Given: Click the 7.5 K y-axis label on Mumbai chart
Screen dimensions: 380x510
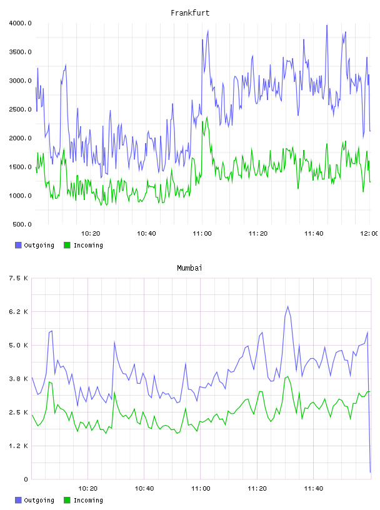Looking at the screenshot, I should click(19, 278).
